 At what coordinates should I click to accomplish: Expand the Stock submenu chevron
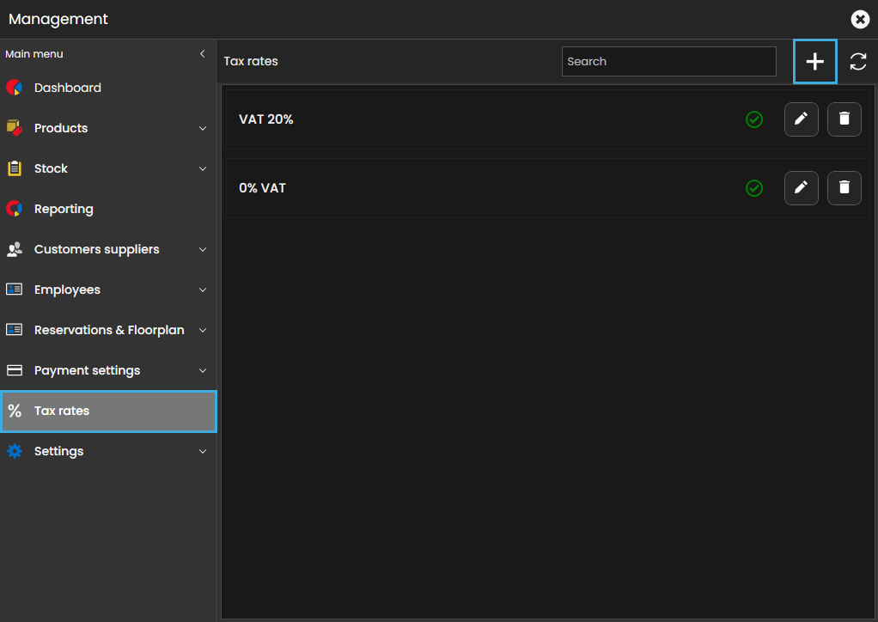[x=203, y=168]
